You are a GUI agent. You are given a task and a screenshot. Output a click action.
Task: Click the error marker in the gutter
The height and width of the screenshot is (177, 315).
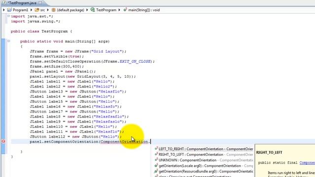(3, 142)
